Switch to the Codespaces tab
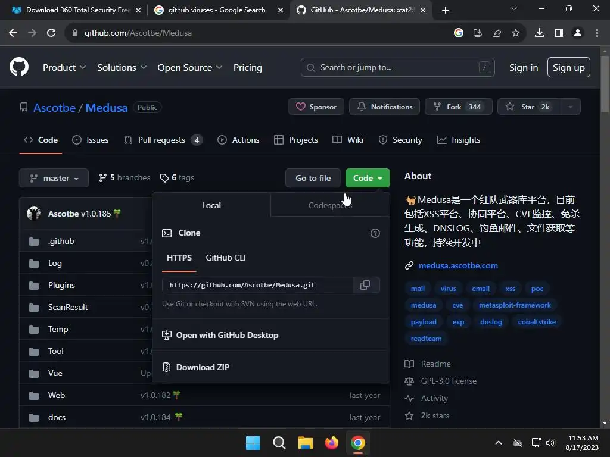The height and width of the screenshot is (457, 610). click(330, 205)
